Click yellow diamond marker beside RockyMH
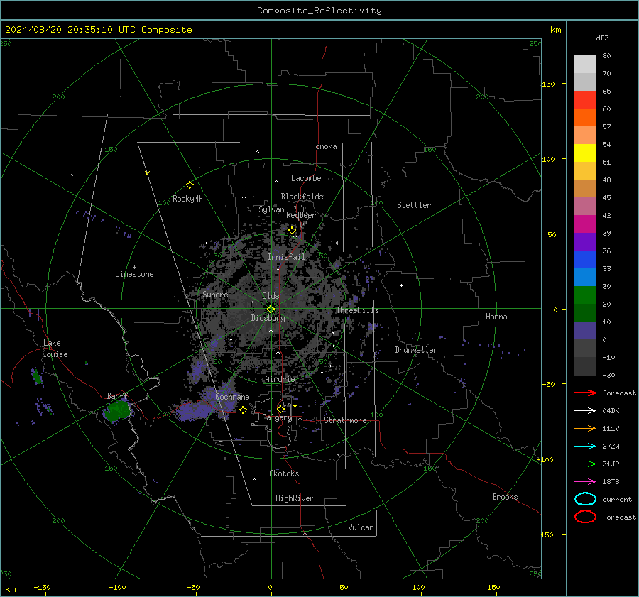Screen dimensions: 639x597 pos(190,185)
